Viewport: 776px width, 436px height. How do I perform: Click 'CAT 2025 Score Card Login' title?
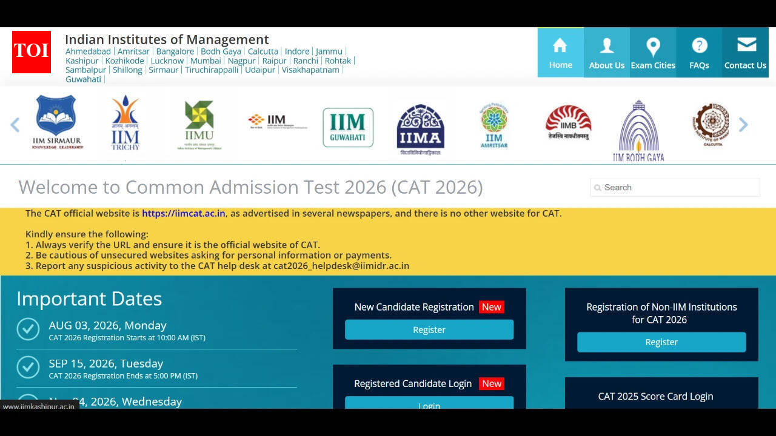pyautogui.click(x=655, y=396)
